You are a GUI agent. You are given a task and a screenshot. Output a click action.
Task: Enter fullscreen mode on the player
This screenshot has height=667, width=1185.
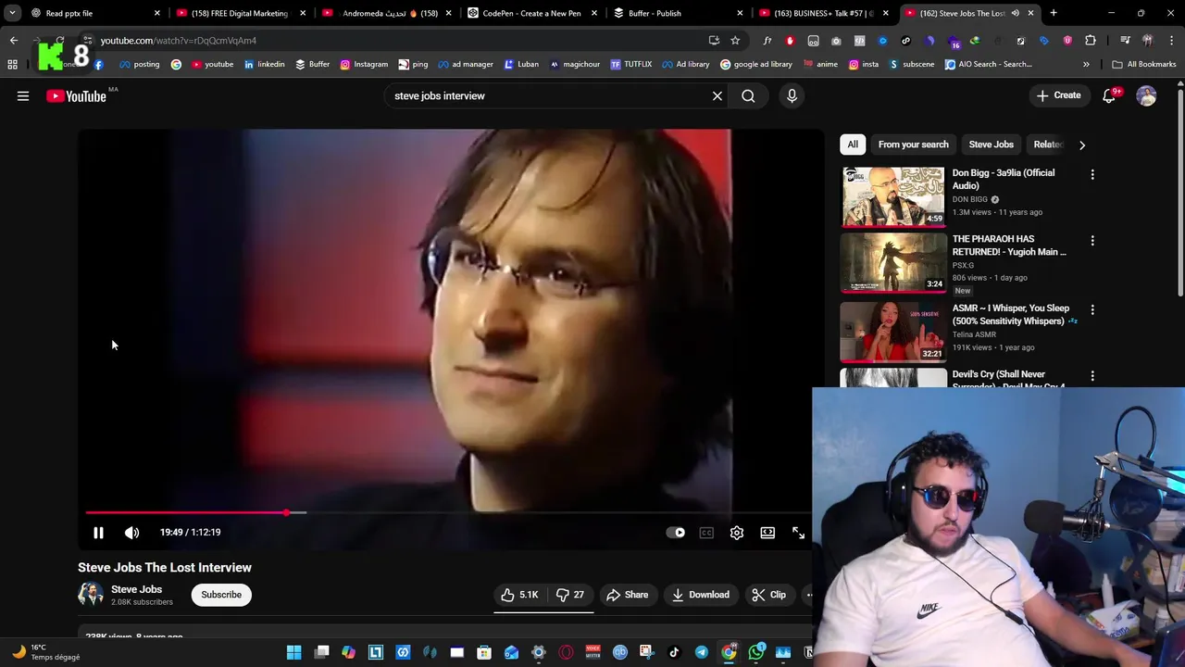pos(798,533)
